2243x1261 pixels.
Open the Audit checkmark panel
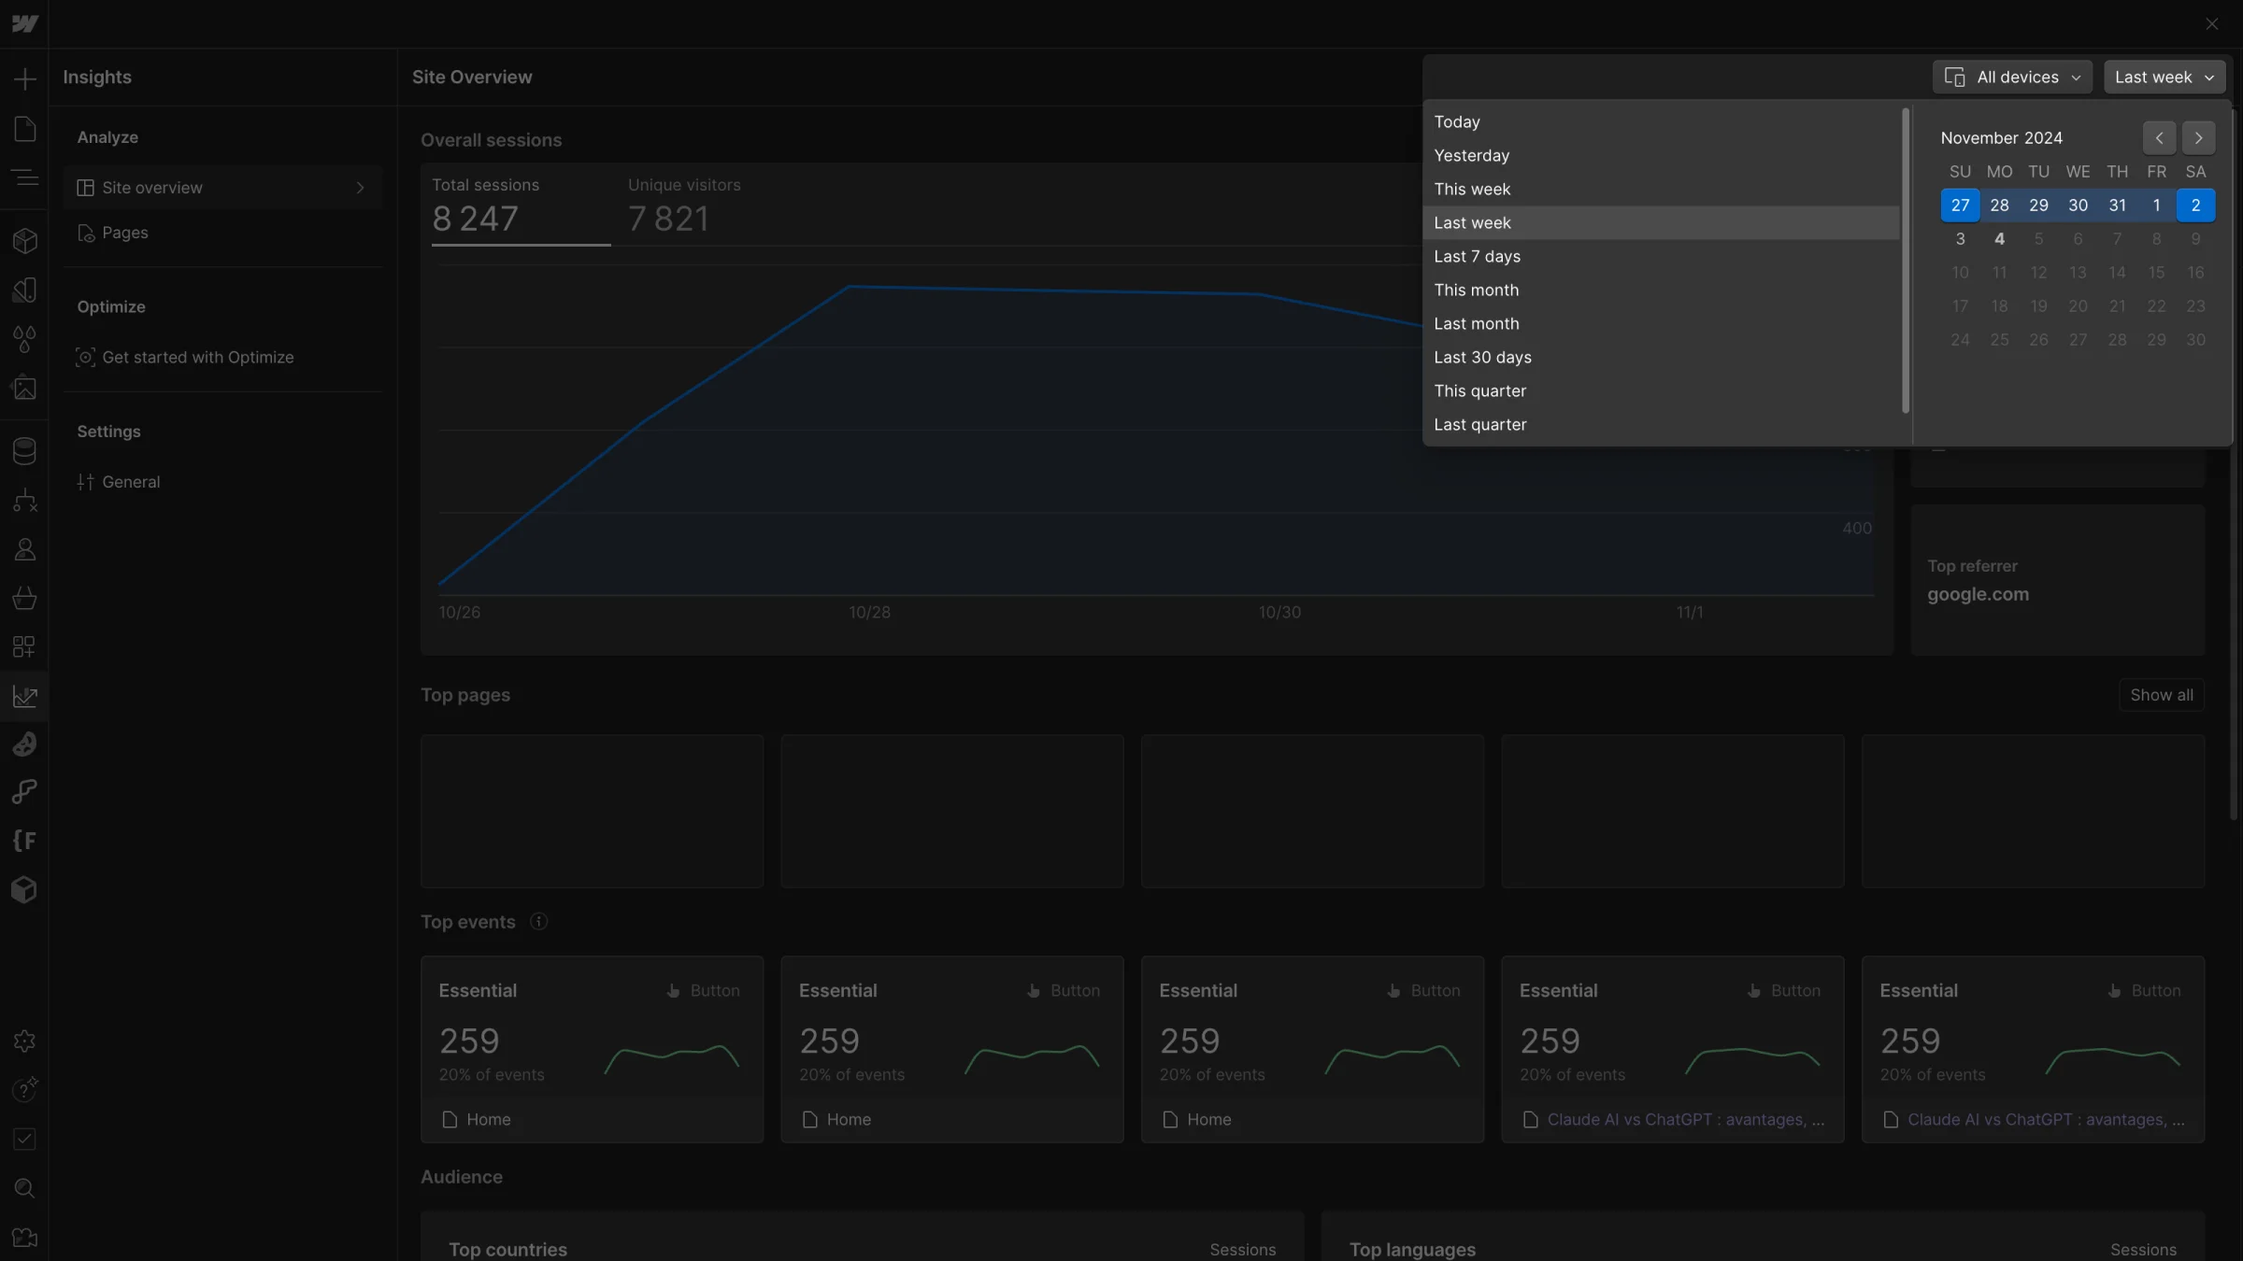coord(24,1139)
